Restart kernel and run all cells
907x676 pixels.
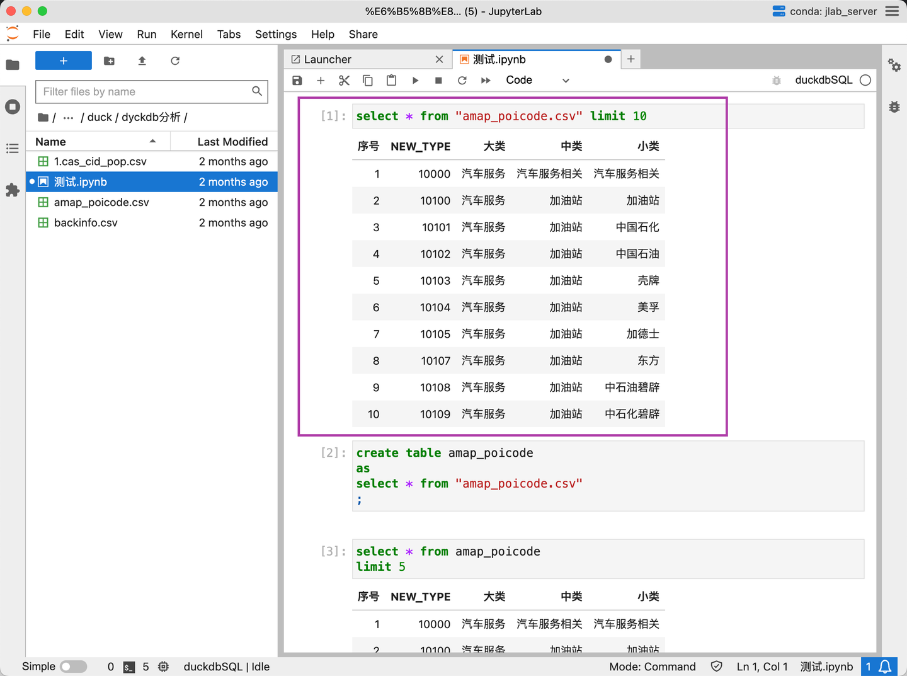click(486, 80)
